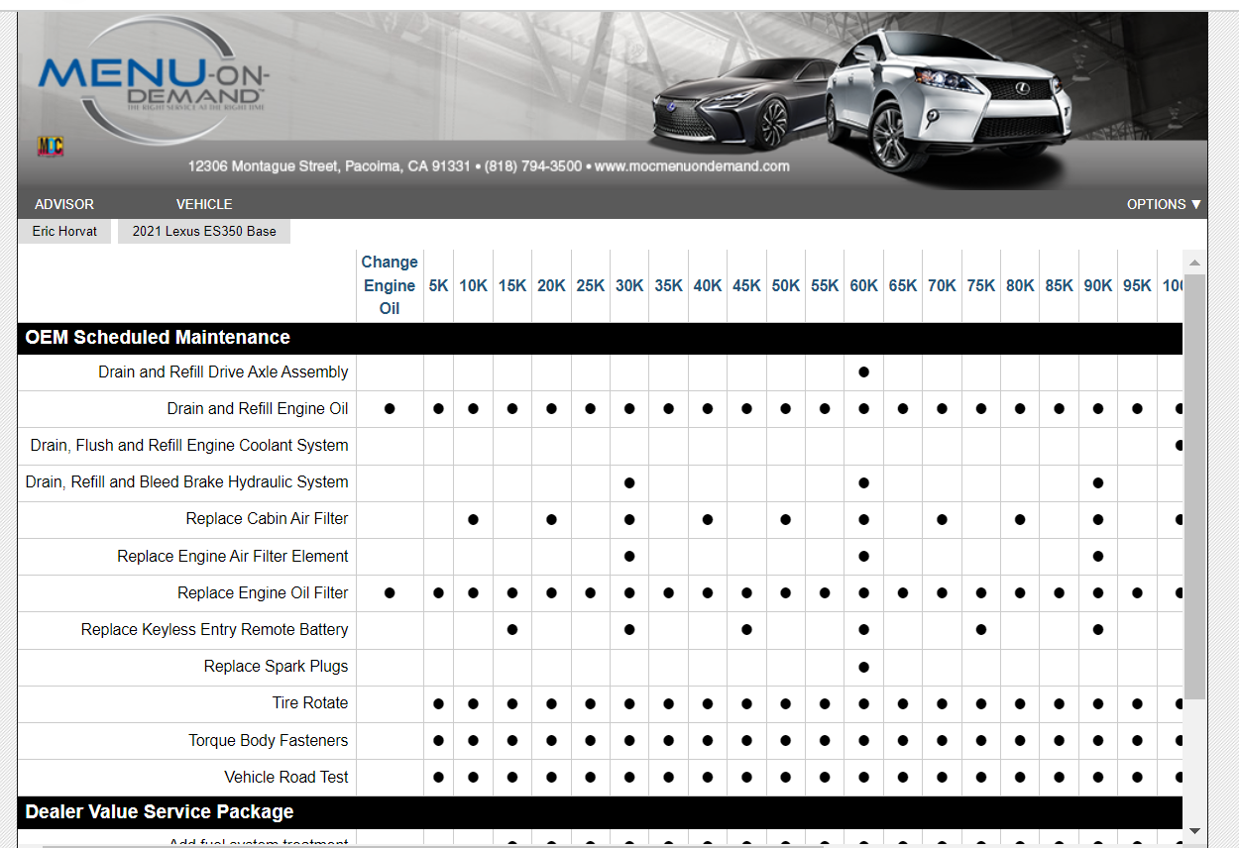This screenshot has width=1239, height=848.
Task: Click the table scrollbar up arrow
Action: pyautogui.click(x=1194, y=263)
